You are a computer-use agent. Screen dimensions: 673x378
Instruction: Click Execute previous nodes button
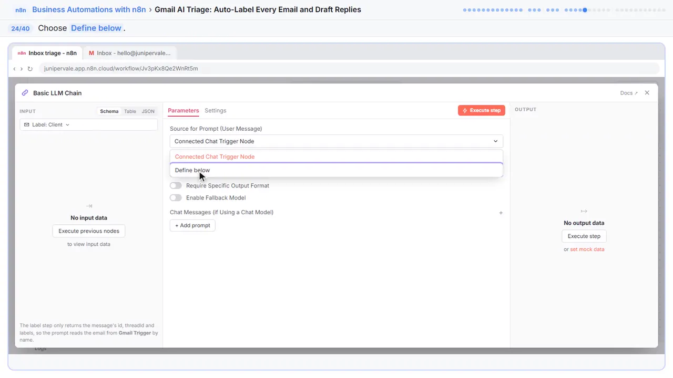point(89,231)
